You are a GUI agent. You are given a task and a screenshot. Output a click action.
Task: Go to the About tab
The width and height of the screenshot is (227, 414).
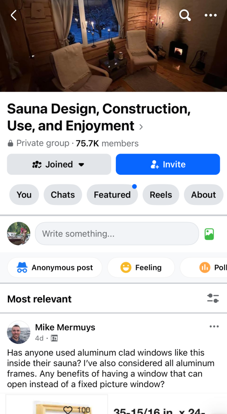pyautogui.click(x=203, y=194)
